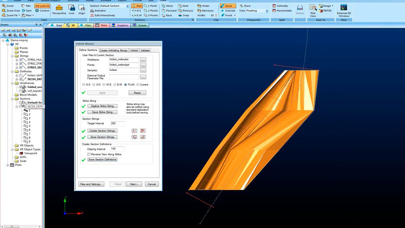405x228 pixels.
Task: Open the View Floating dropdown
Action: tap(267, 11)
